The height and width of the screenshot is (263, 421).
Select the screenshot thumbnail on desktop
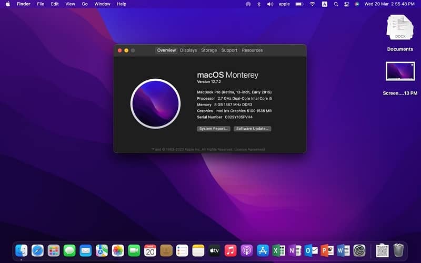click(x=400, y=71)
